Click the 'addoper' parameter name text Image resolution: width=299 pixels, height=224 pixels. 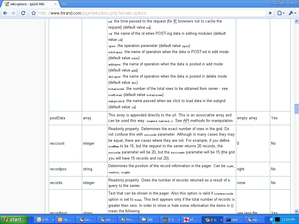[x=114, y=64]
